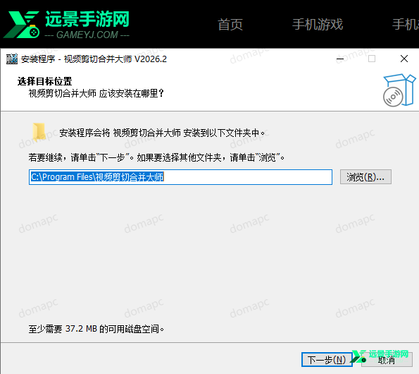Open the 首页 navigation tab

[x=230, y=25]
